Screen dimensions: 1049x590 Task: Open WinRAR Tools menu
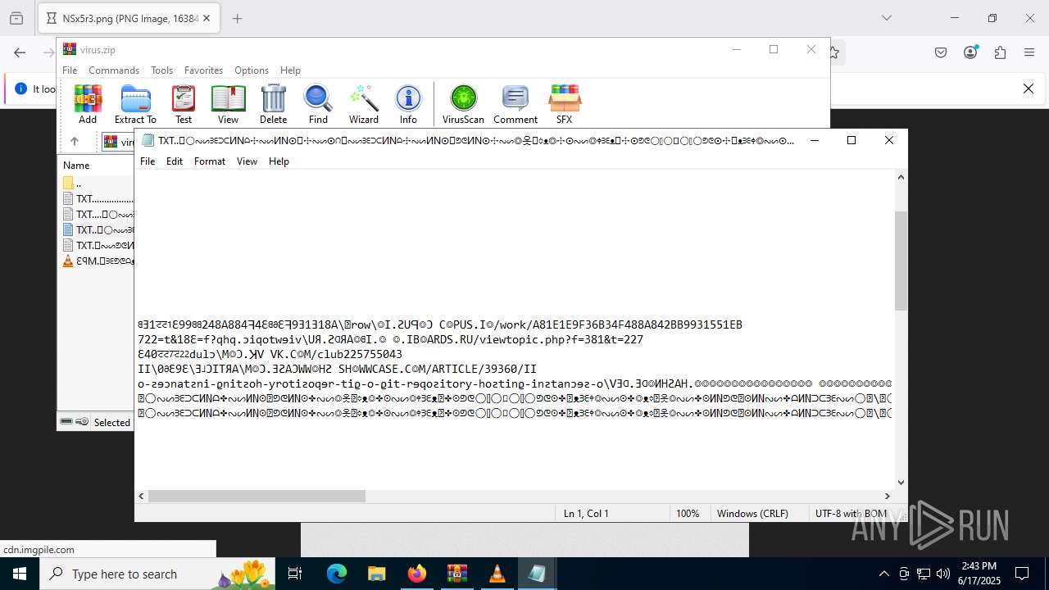[x=161, y=70]
